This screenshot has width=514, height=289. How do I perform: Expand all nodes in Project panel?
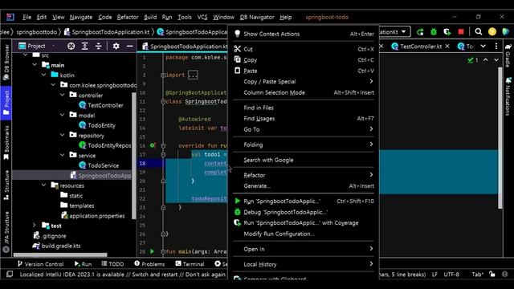point(84,47)
